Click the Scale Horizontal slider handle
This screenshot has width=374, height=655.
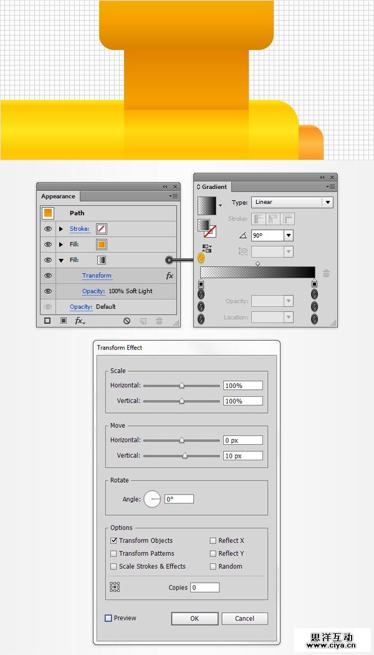tap(181, 386)
